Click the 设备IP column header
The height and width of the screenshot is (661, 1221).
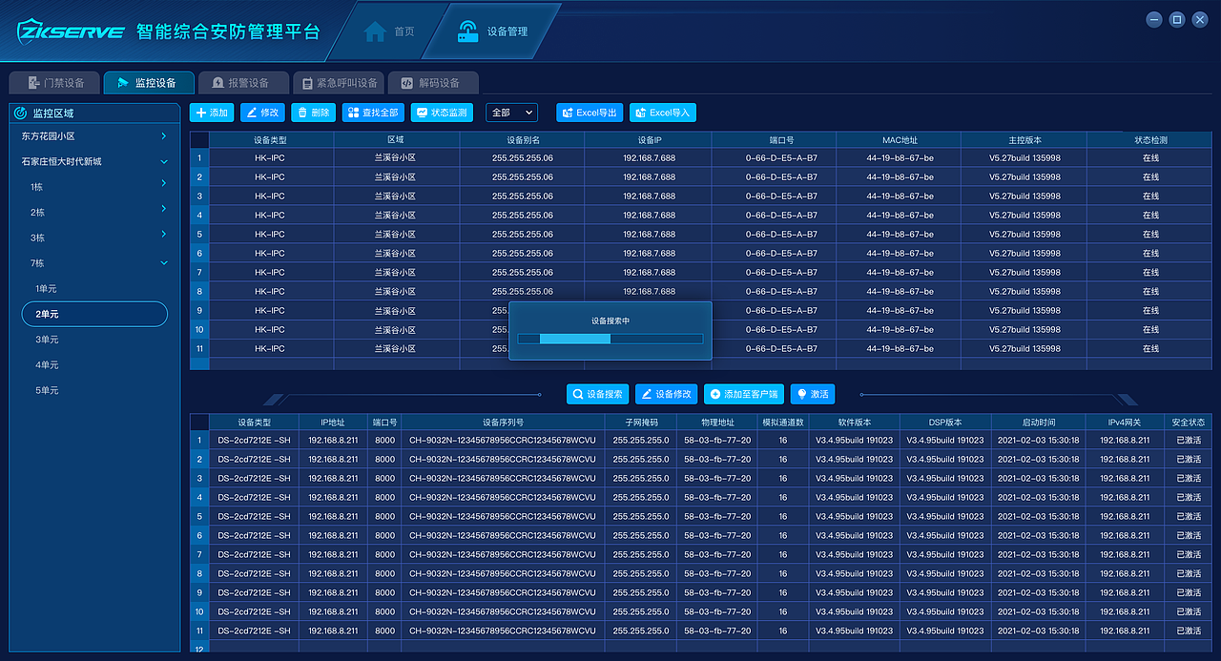(649, 139)
